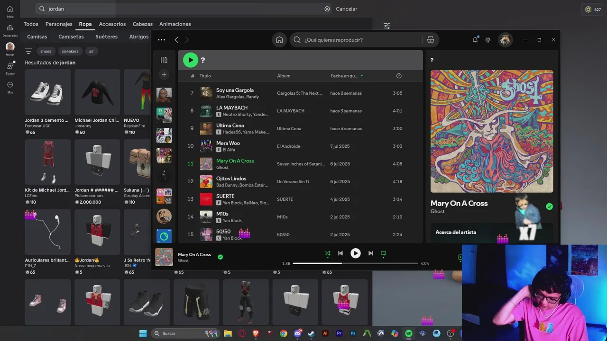
Task: Open album link Un Verano Sin Ti
Action: point(293,182)
